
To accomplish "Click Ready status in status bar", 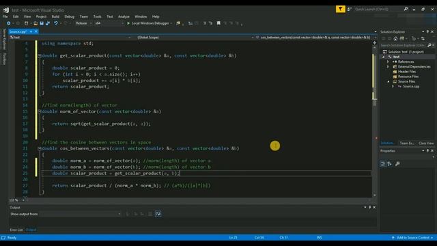I will pyautogui.click(x=12, y=238).
